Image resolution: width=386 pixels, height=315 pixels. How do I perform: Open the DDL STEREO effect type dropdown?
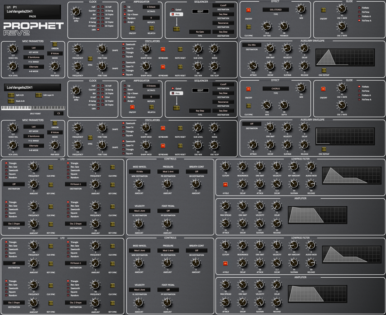276,10
